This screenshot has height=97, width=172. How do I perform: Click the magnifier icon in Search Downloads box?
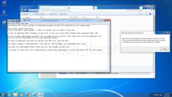tap(151, 10)
